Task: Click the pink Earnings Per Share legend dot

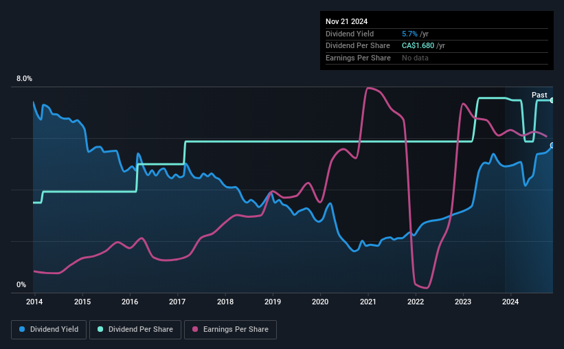Action: pyautogui.click(x=195, y=329)
